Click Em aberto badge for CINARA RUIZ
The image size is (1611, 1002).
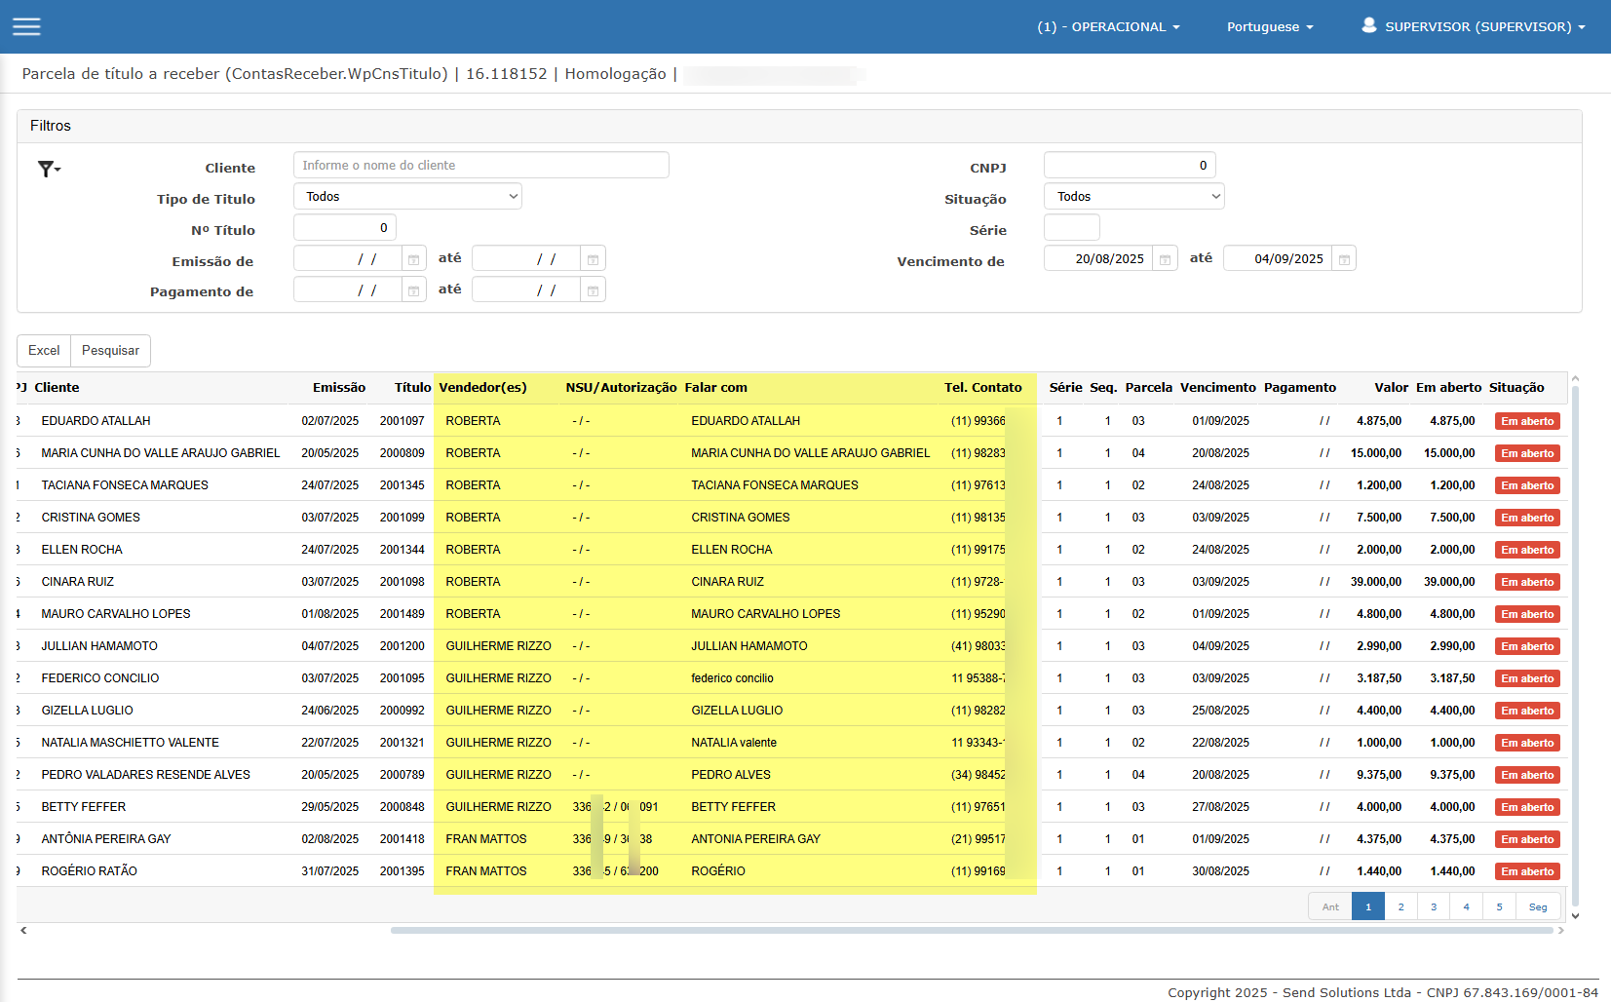click(x=1527, y=582)
